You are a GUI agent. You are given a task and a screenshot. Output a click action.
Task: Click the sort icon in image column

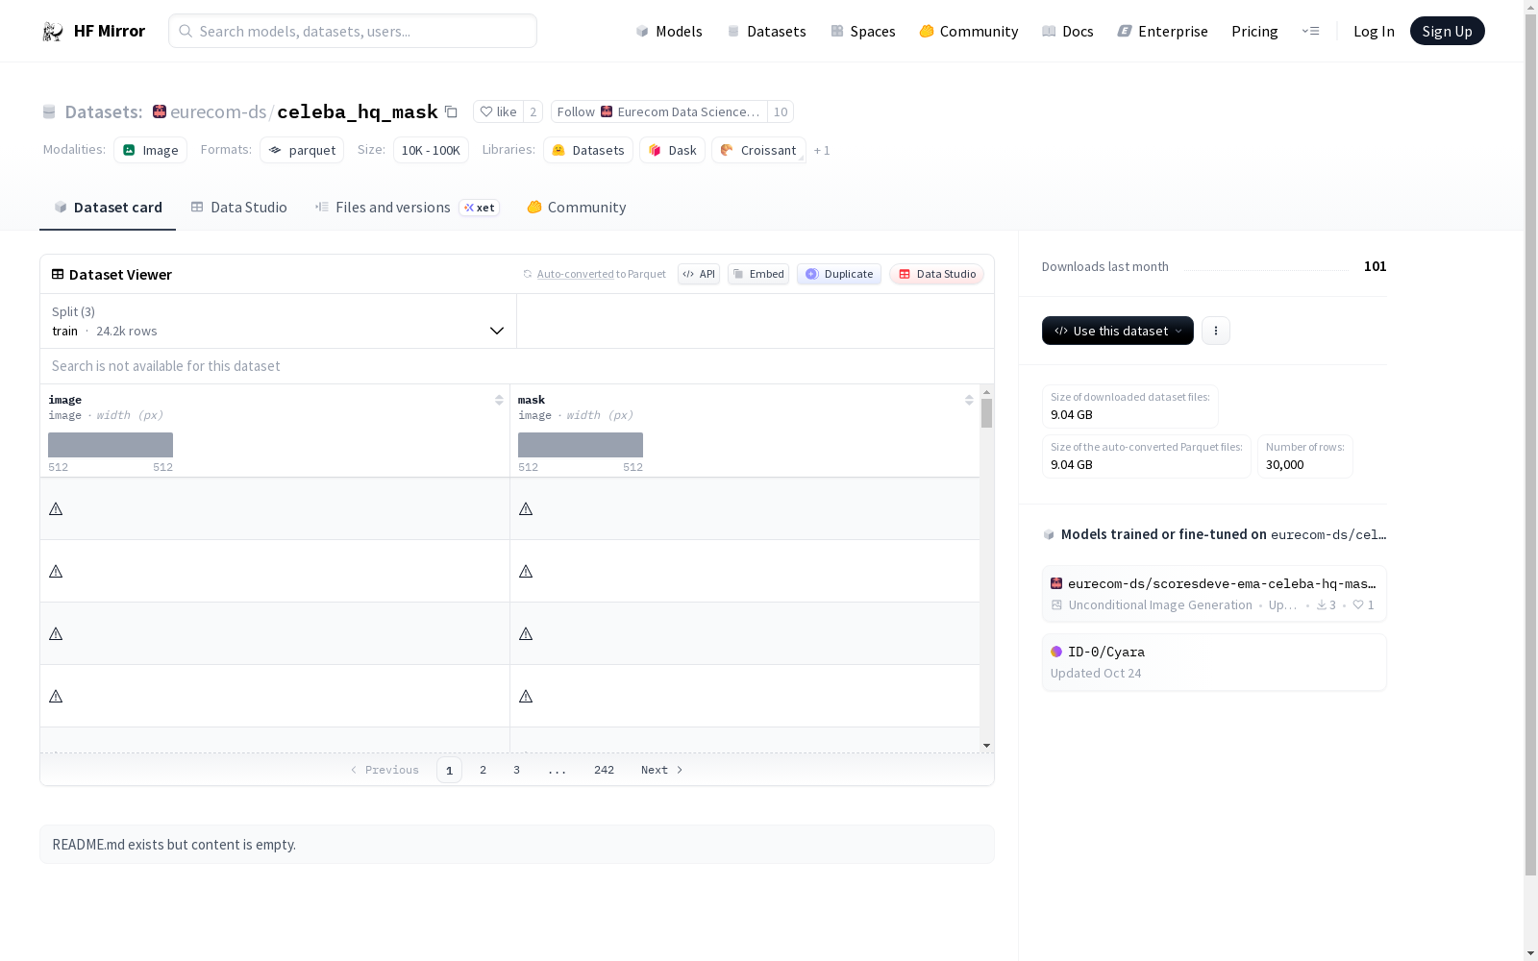click(499, 400)
